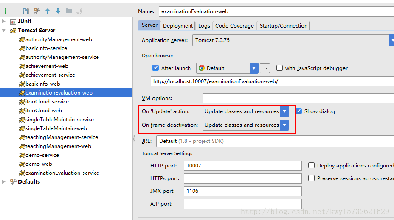Expand the JUnit tree node
Image resolution: width=394 pixels, height=220 pixels.
[x=4, y=22]
